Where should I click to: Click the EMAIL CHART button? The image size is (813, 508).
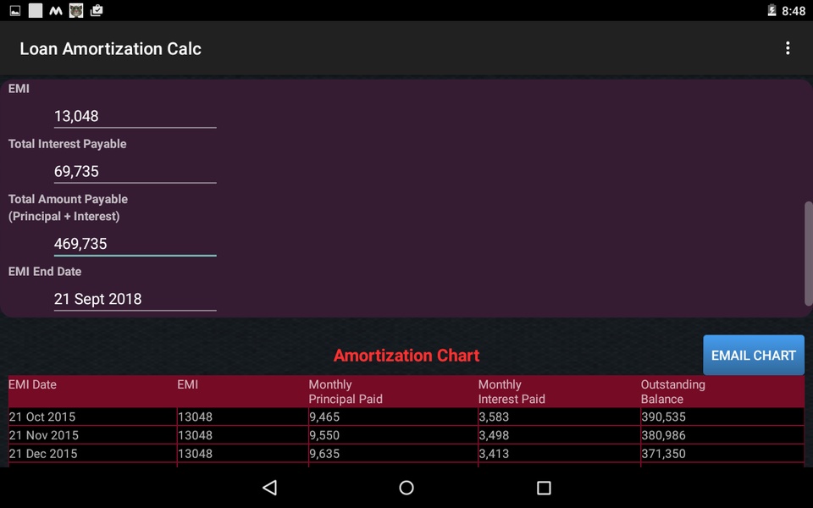pyautogui.click(x=754, y=355)
